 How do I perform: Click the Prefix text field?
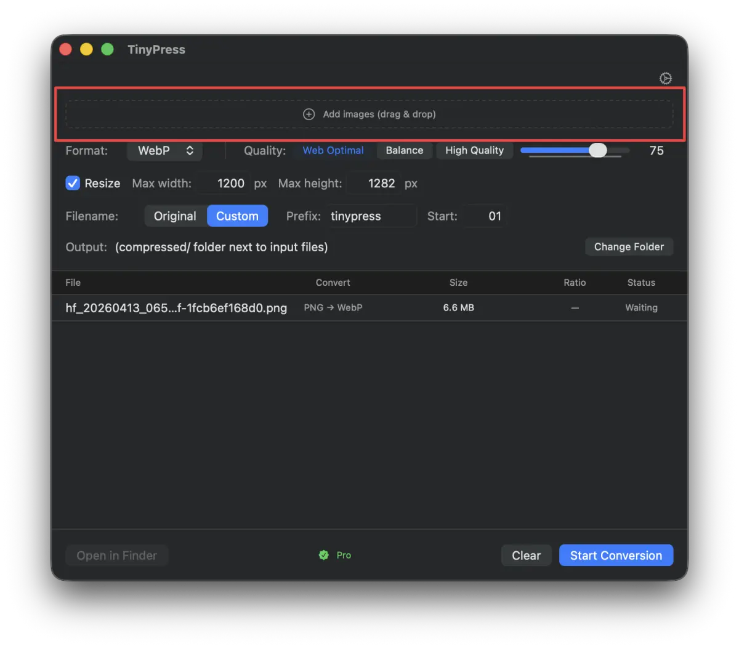point(371,216)
